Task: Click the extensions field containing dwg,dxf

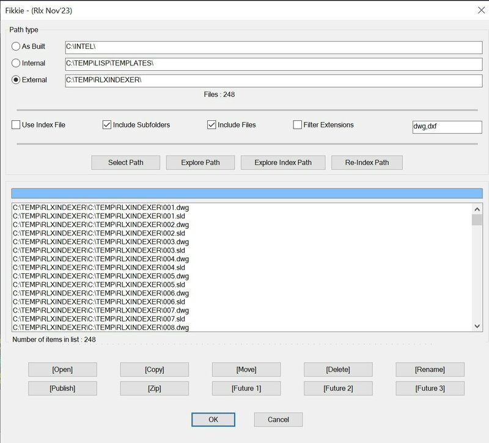Action: (447, 127)
